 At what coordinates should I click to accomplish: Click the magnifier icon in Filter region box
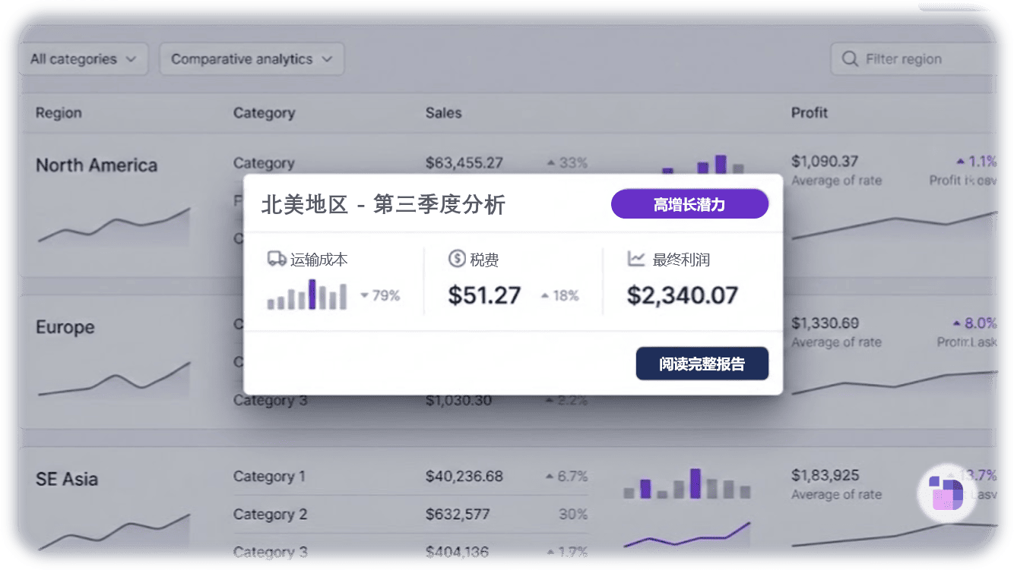[x=849, y=58]
